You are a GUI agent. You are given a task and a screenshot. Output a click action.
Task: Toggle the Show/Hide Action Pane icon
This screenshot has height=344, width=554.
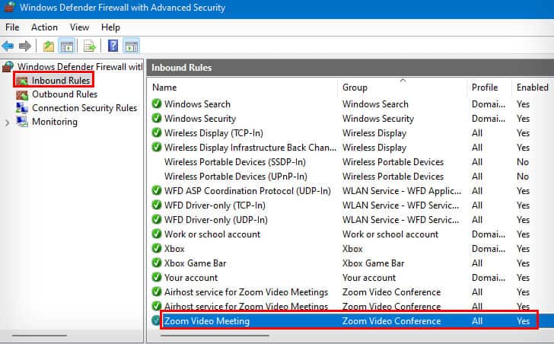click(132, 46)
